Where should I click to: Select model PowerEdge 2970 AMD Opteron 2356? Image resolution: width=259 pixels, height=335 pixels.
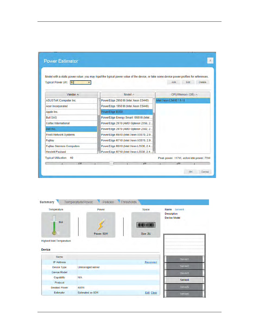point(127,123)
